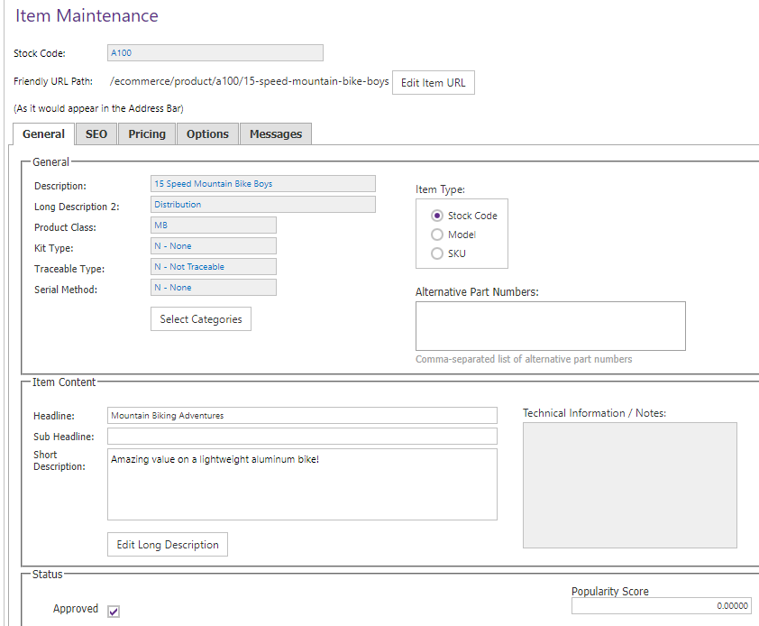
Task: Click the 'Popularity Score' label
Action: 610,591
